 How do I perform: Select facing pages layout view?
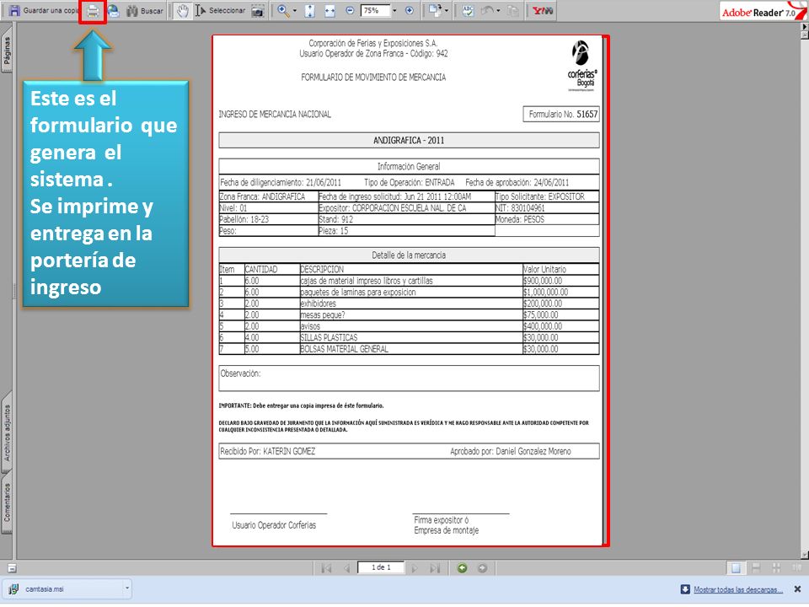796,568
